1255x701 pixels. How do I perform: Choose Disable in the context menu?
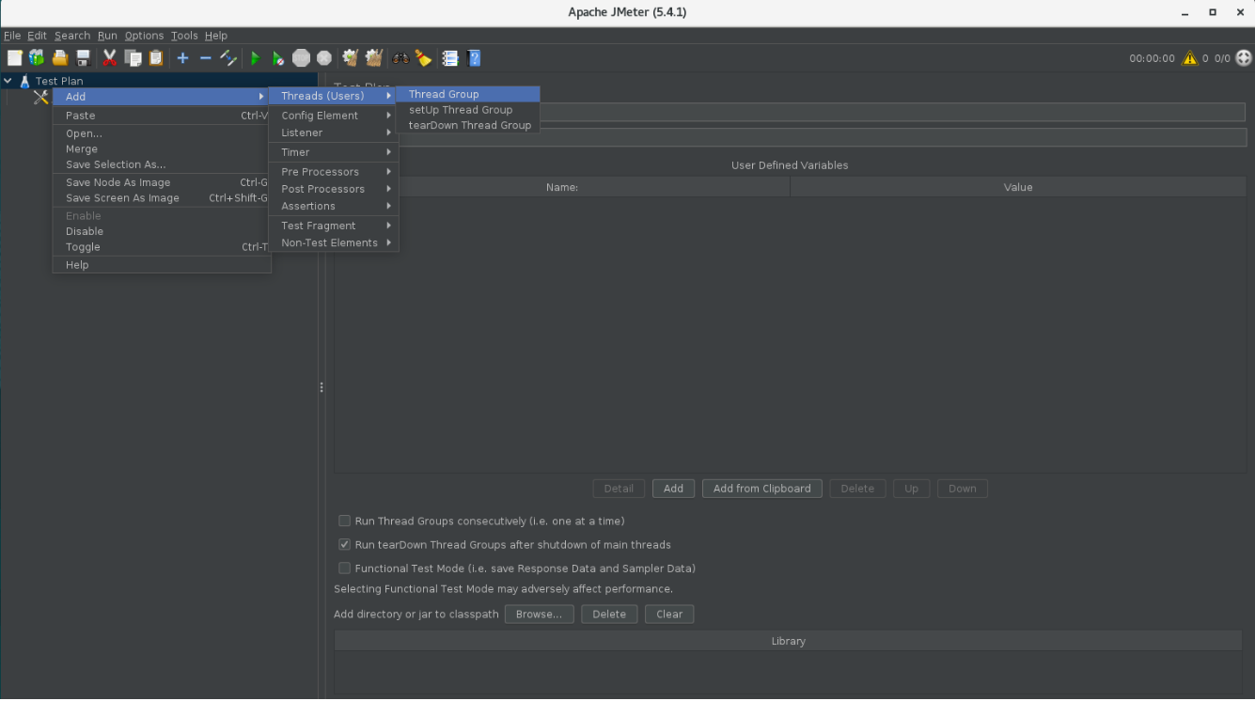pos(162,231)
